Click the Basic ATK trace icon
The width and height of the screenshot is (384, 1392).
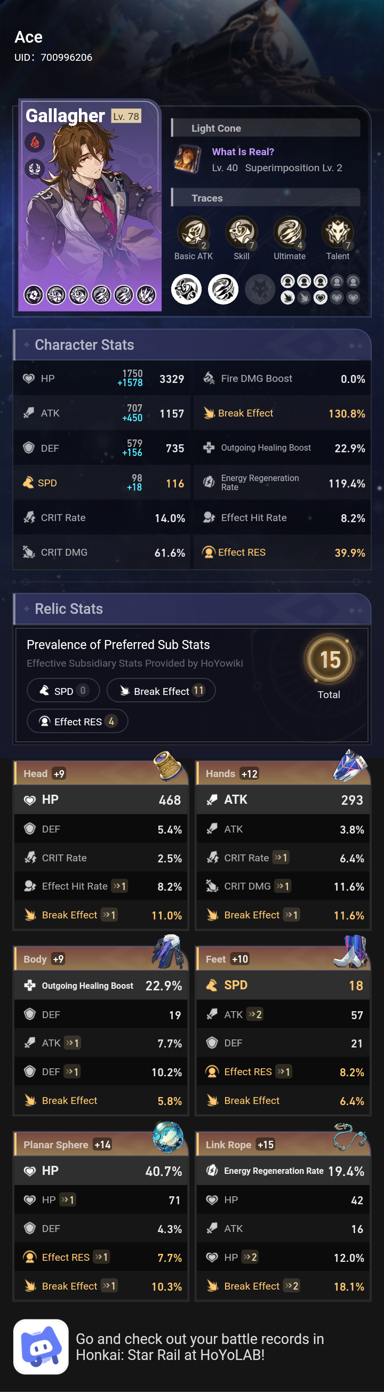[x=193, y=233]
